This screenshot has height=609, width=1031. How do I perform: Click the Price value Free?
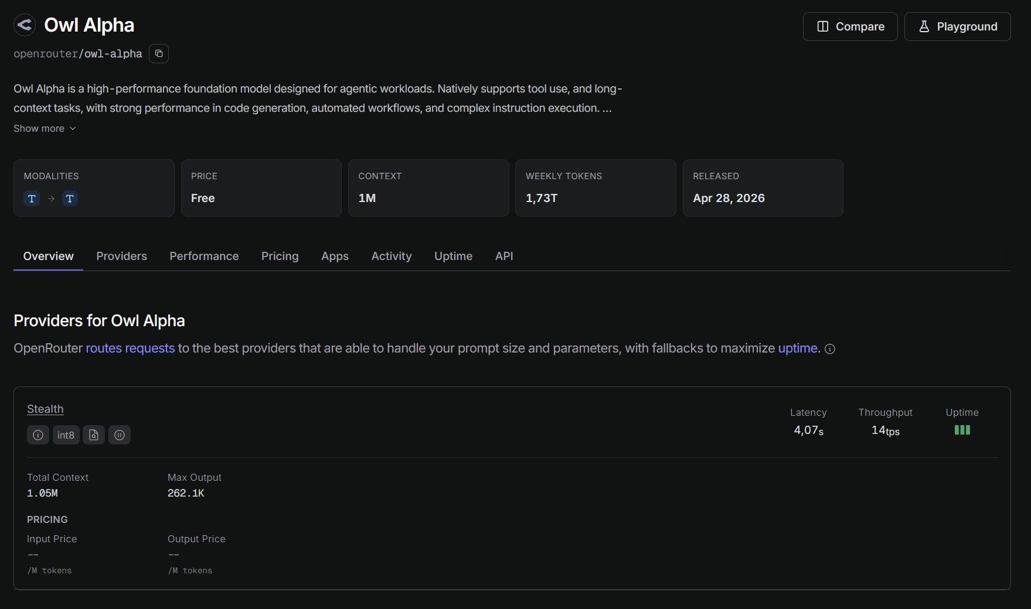(203, 198)
